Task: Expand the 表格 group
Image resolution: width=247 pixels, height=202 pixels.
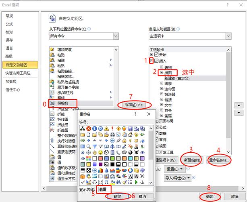Action: point(162,67)
